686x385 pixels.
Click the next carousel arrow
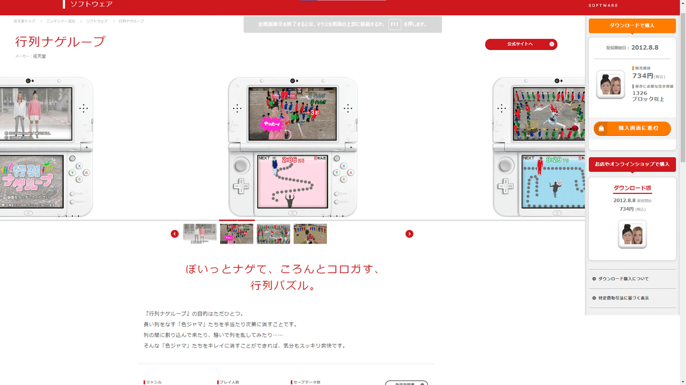(x=409, y=234)
